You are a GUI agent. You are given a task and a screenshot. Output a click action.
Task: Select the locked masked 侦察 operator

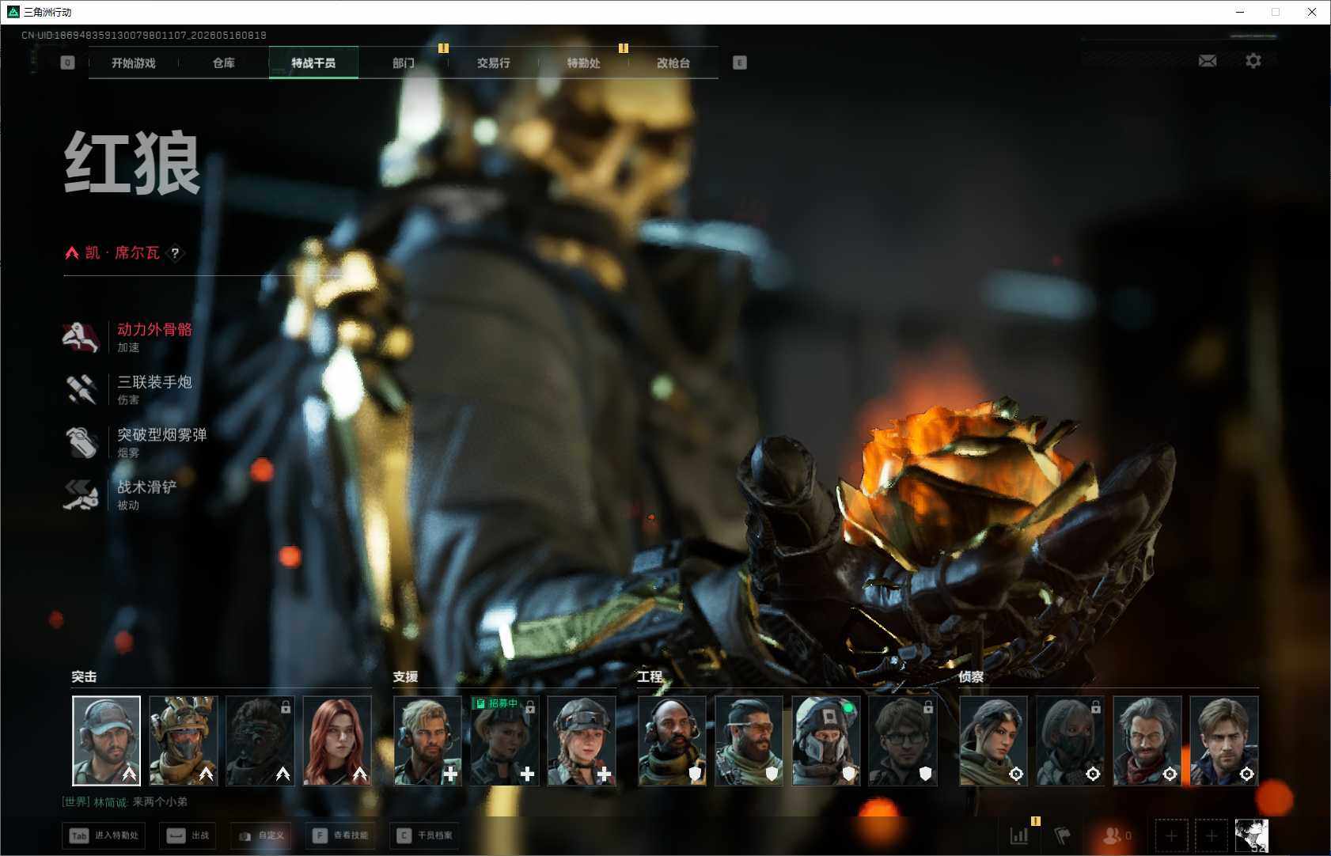tap(1070, 740)
